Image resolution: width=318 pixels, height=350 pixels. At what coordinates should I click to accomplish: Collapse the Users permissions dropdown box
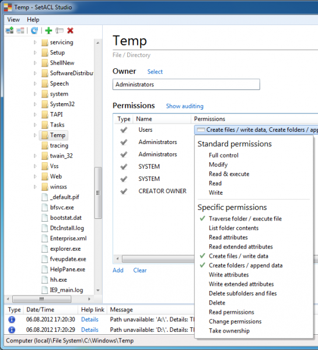[x=256, y=129]
